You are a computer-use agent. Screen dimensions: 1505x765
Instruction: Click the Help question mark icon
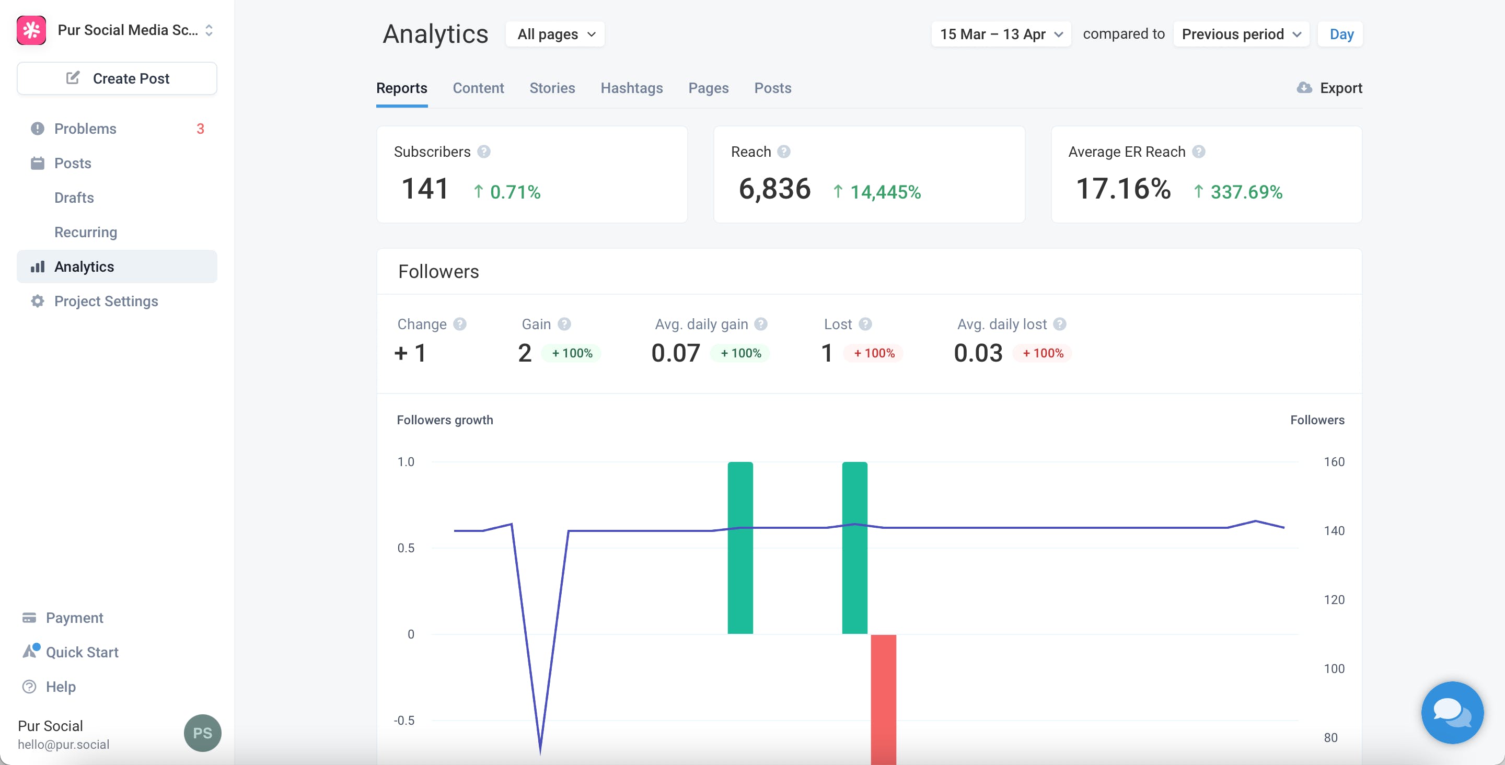[x=29, y=687]
